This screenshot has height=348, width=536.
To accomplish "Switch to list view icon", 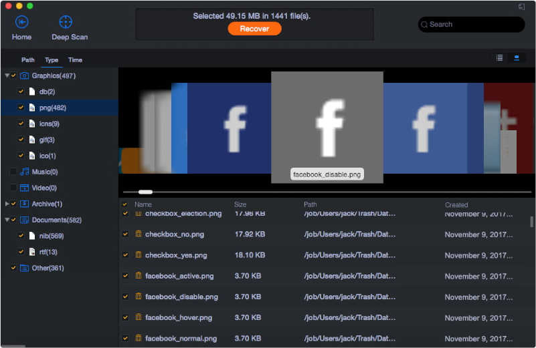I will (499, 58).
